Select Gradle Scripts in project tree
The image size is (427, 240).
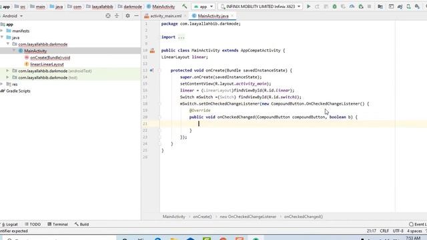tap(18, 91)
